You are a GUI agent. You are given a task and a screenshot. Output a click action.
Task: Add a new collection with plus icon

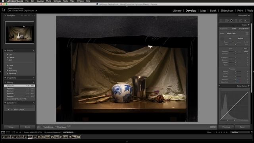(34, 103)
